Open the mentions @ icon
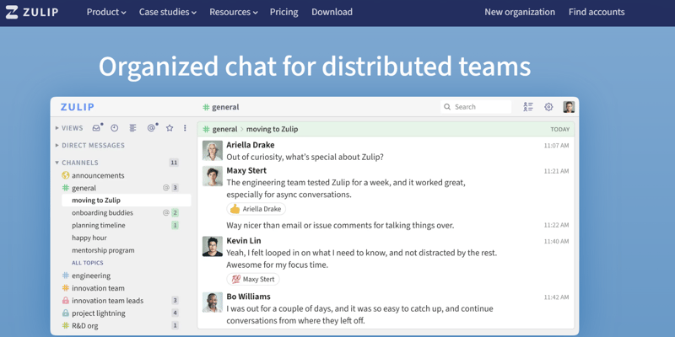675x337 pixels. pos(152,128)
